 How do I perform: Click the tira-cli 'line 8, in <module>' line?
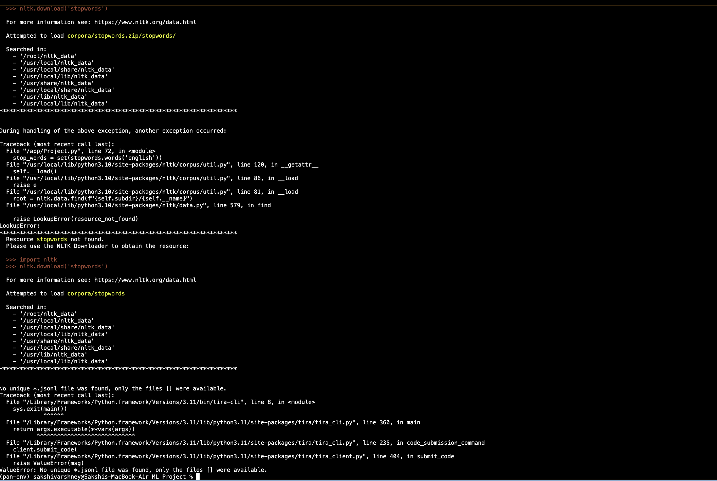(x=161, y=402)
